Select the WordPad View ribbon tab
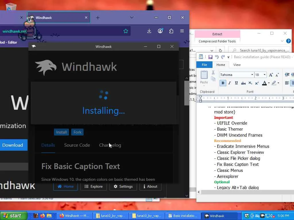The height and width of the screenshot is (220, 294). coord(237,65)
